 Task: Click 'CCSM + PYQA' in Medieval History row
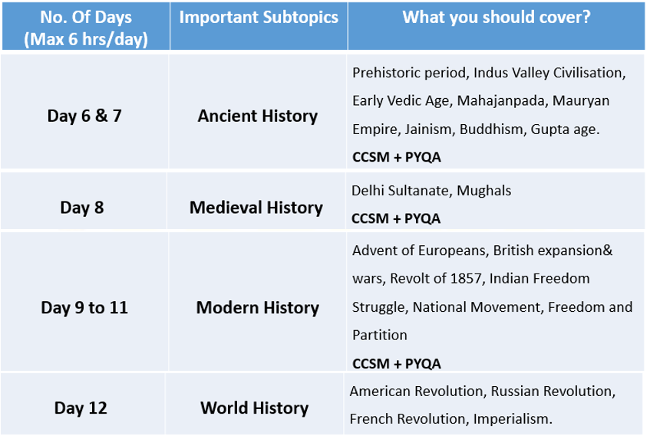(x=396, y=219)
